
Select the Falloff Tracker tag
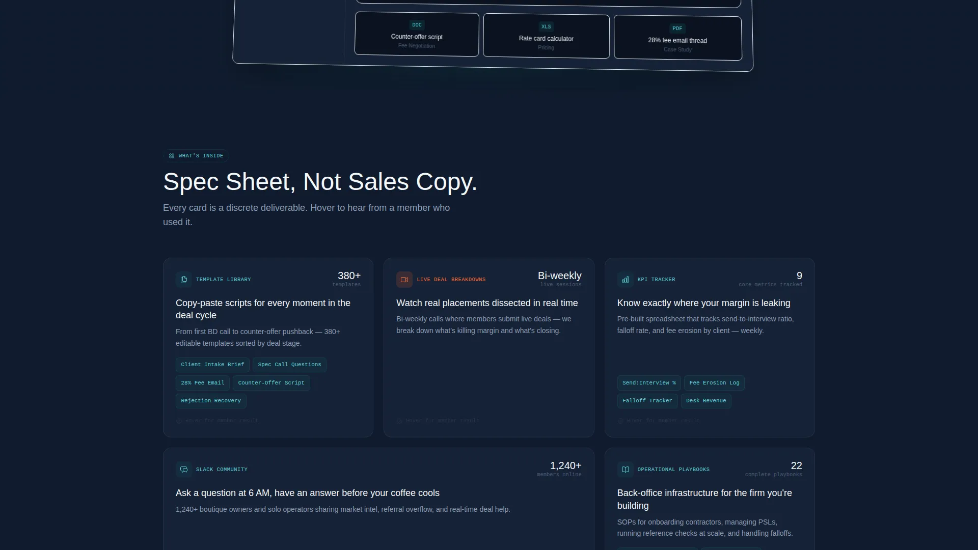[647, 401]
